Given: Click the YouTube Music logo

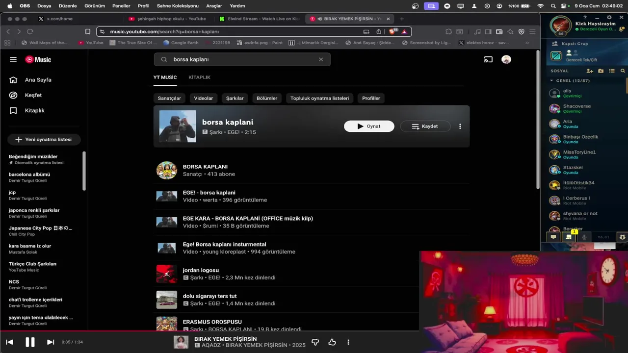Looking at the screenshot, I should pos(38,59).
